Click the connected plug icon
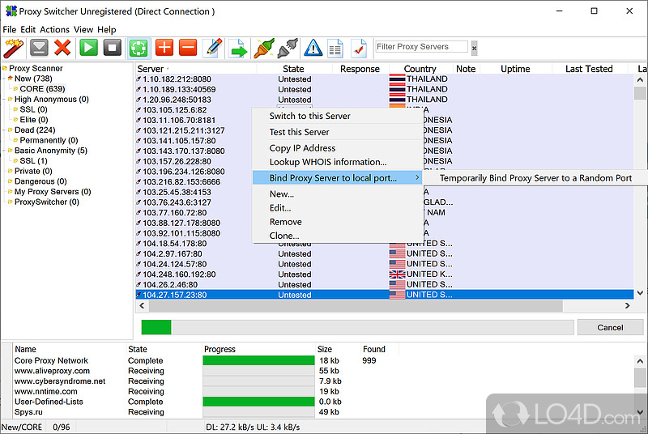Viewport: 648px width, 434px height. pyautogui.click(x=264, y=48)
